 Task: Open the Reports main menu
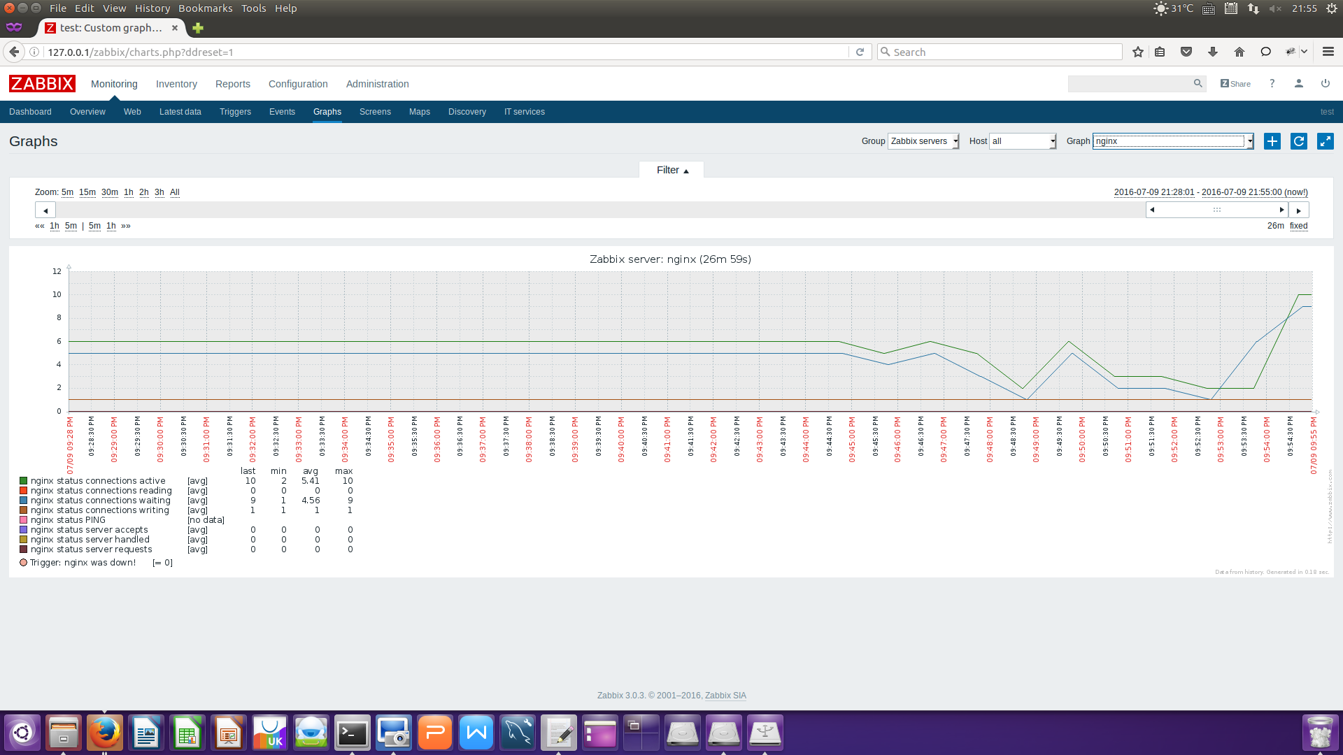pos(233,84)
